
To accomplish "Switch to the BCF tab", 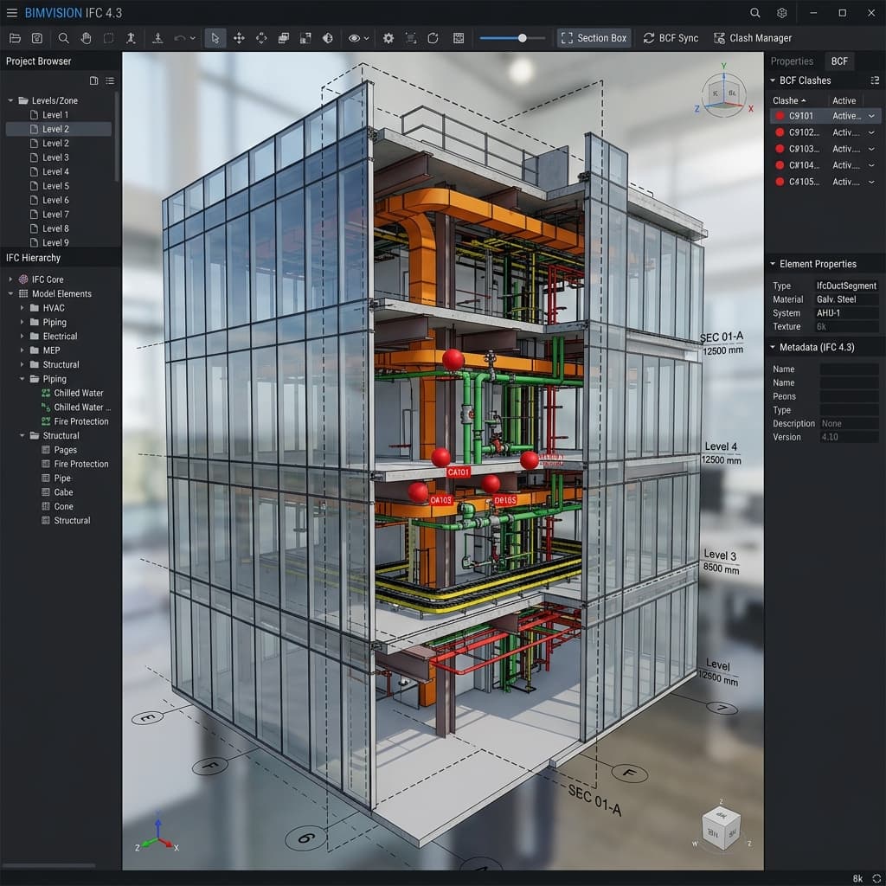I will click(x=839, y=61).
